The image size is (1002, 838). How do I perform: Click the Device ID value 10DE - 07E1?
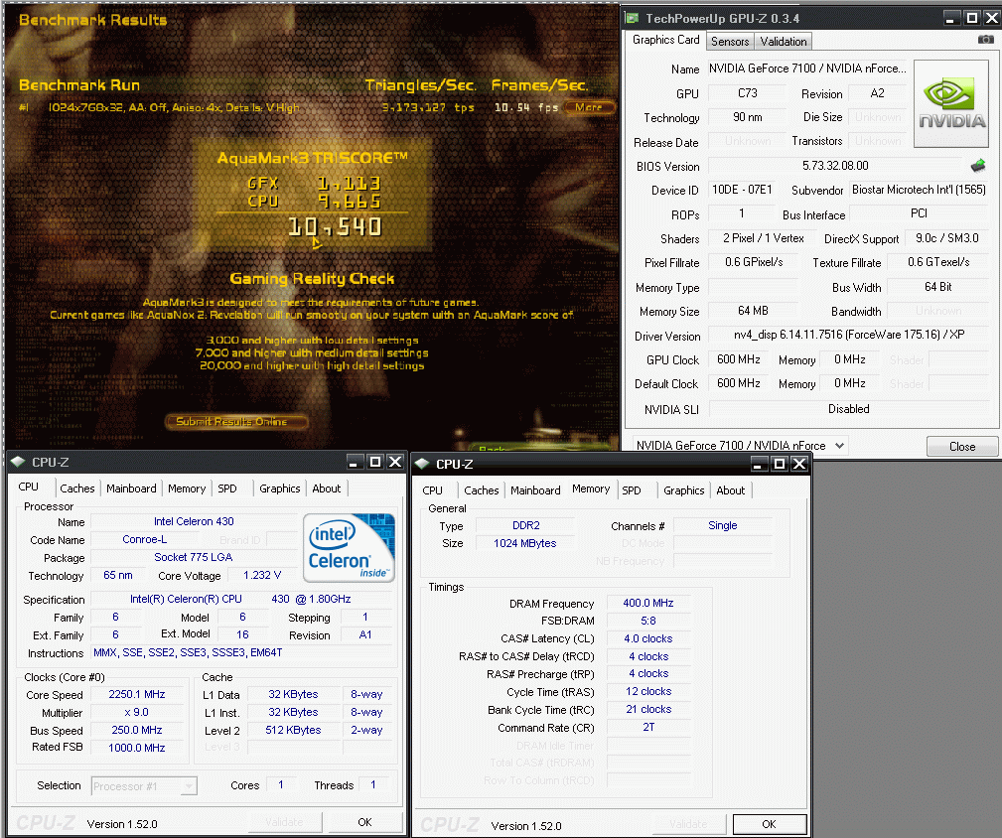742,190
